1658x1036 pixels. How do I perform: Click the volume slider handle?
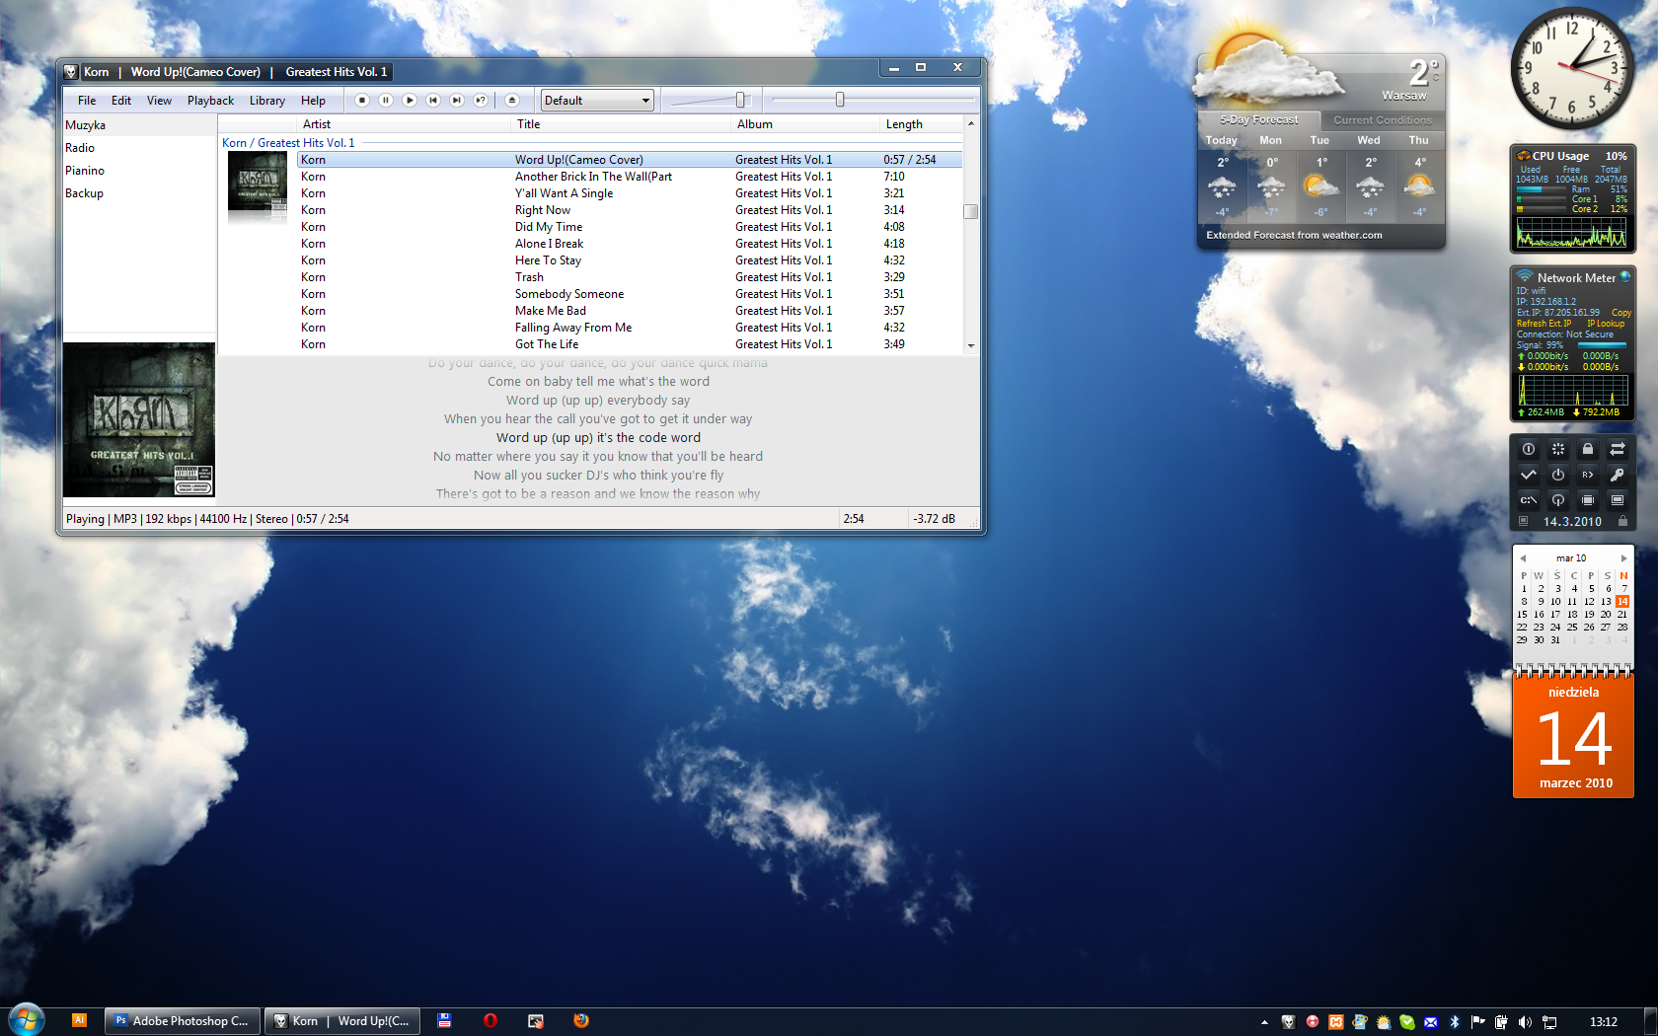pos(740,100)
